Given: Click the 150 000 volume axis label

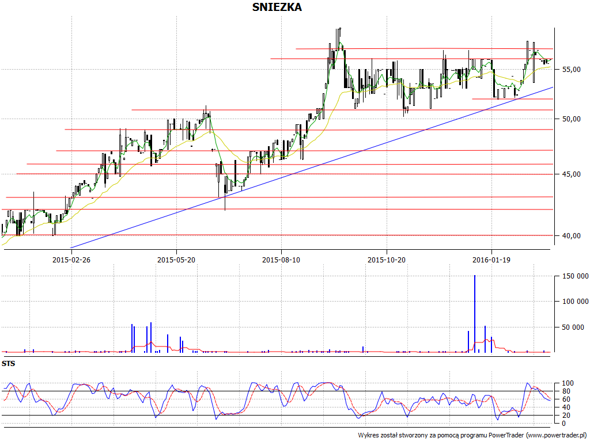Looking at the screenshot, I should [x=575, y=276].
